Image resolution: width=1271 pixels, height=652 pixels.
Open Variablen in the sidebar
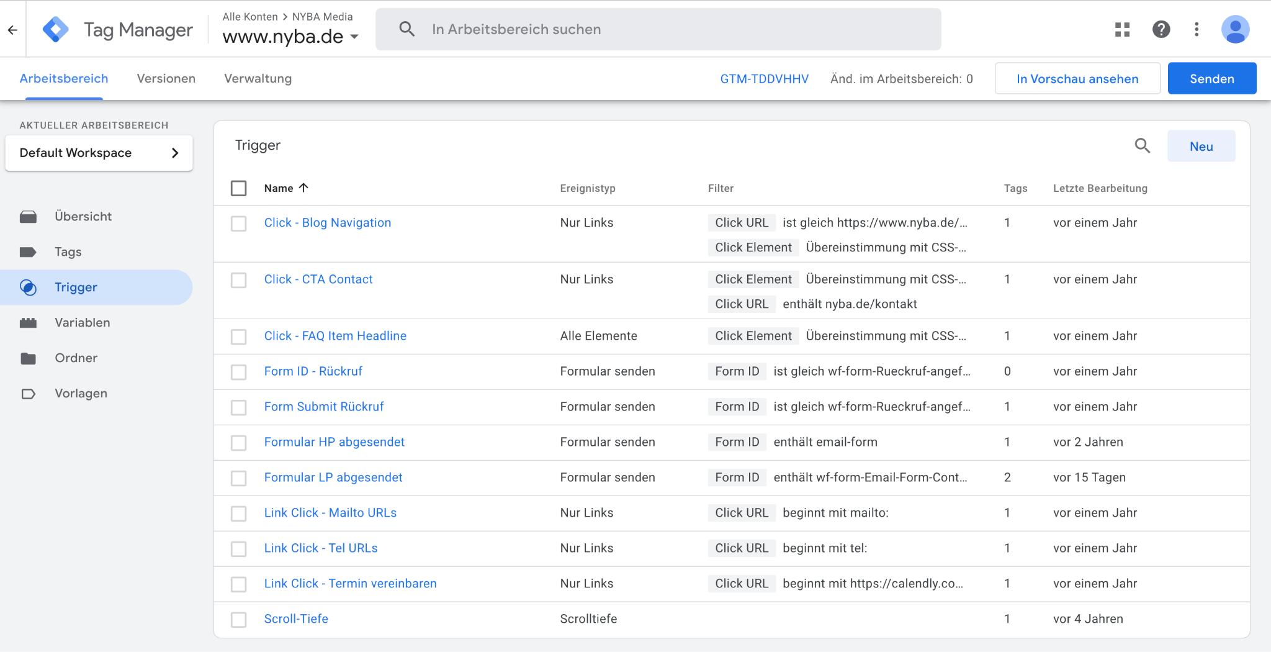tap(82, 322)
